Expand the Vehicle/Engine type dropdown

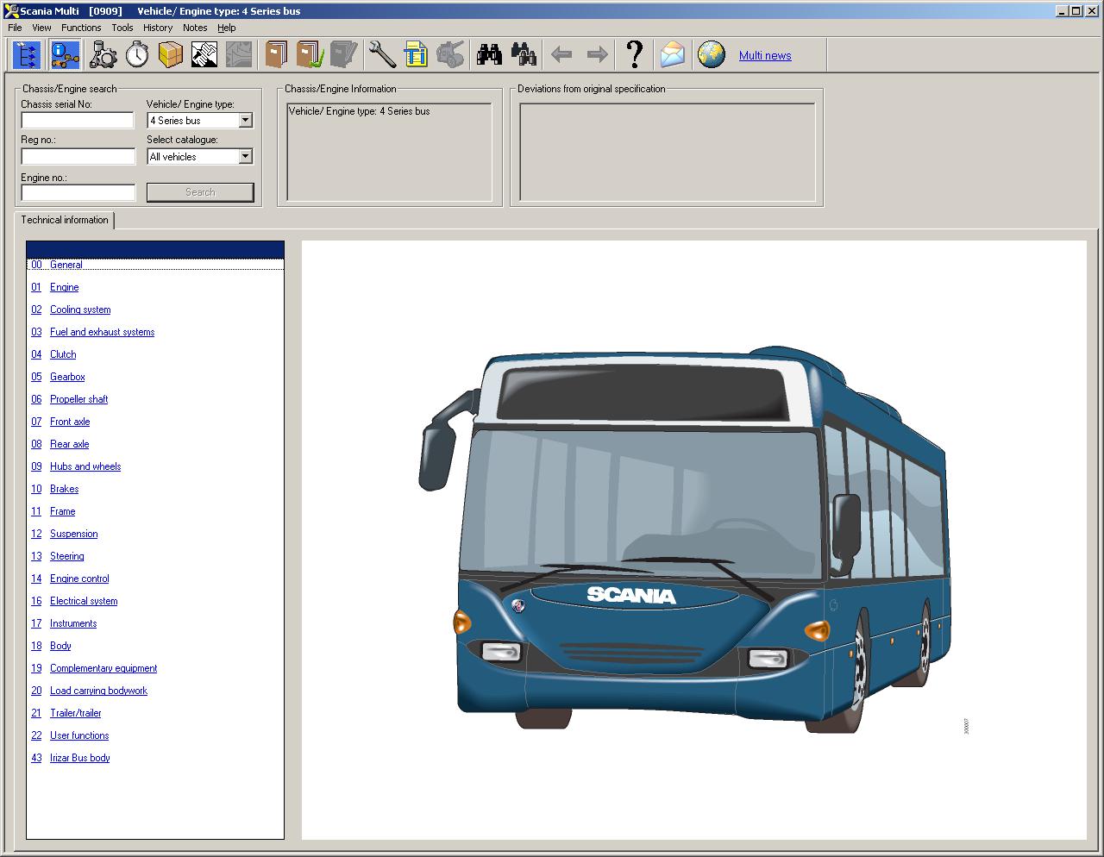click(245, 120)
